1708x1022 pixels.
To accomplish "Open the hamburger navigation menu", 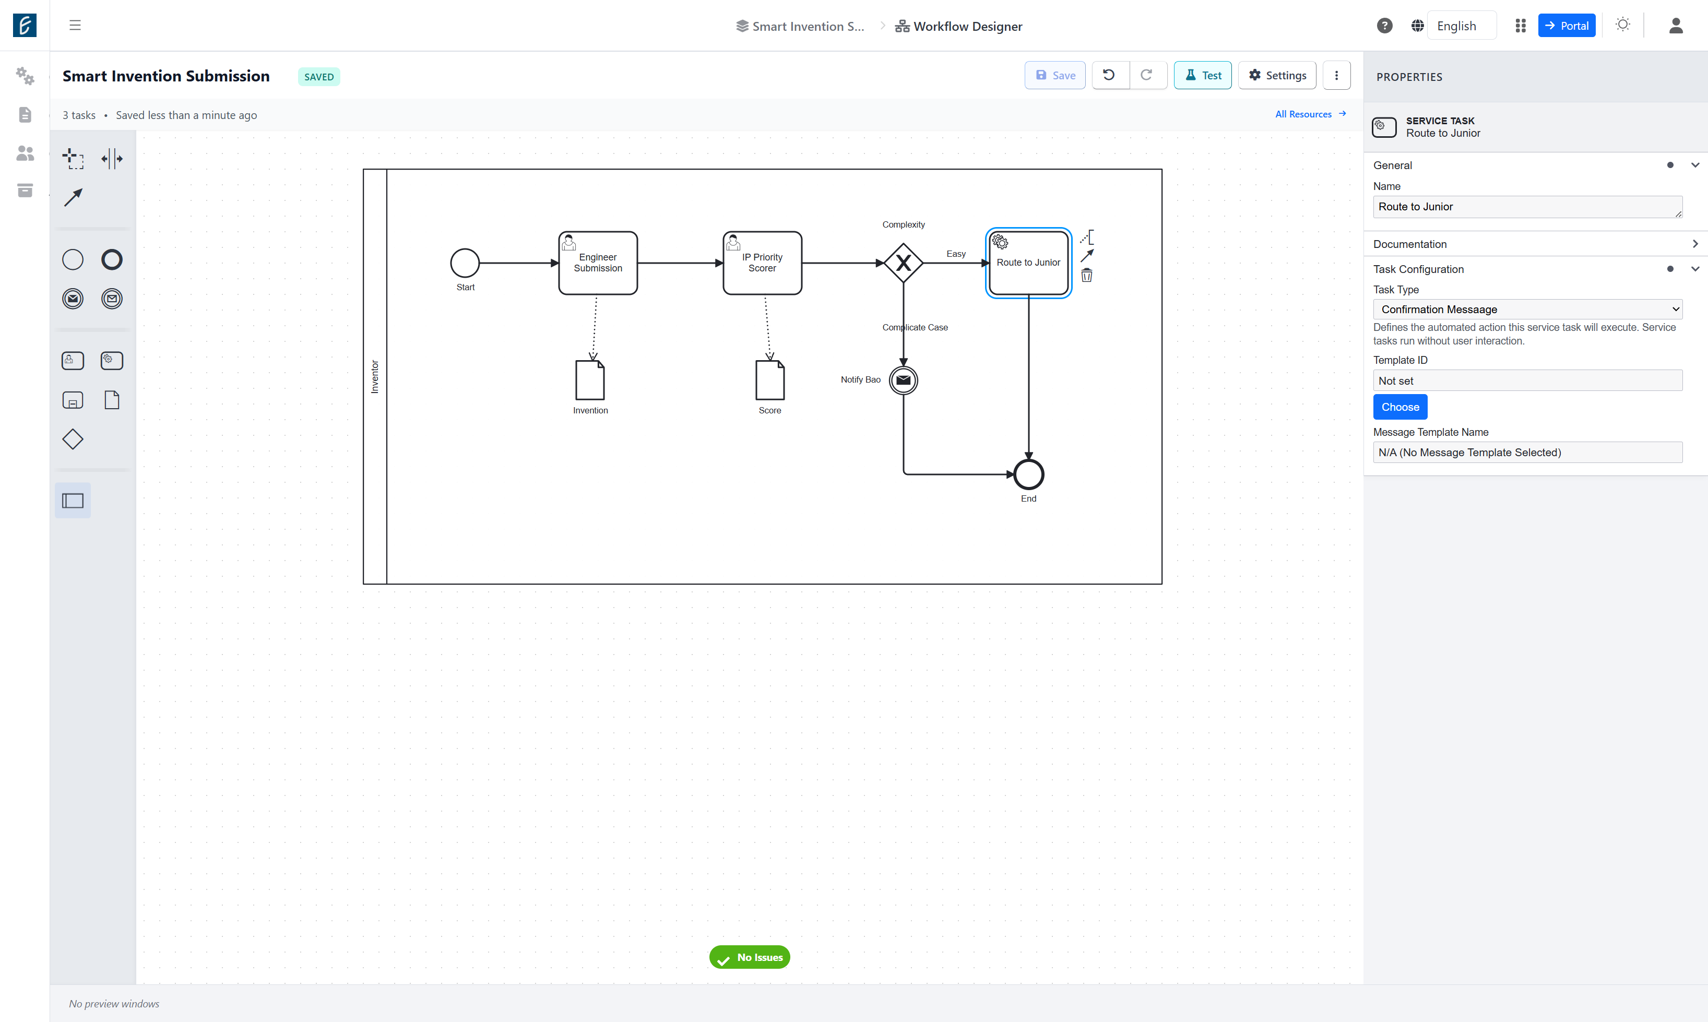I will (75, 26).
